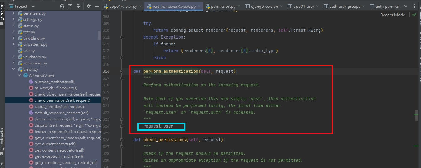Screen dimensions: 421x168
Task: Open the 1: Project sidebar tab
Action: [2, 14]
